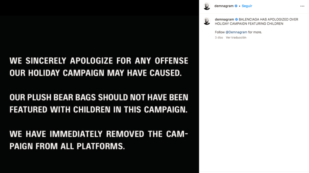Viewport: 309px width, 173px height.
Task: Follow the account with the Seguir button
Action: (247, 6)
